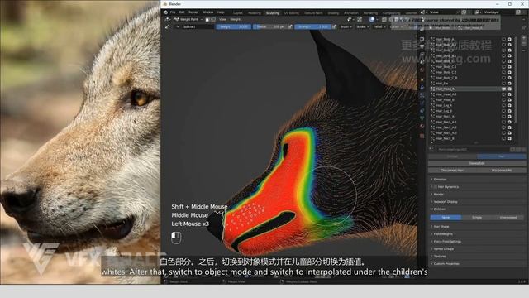Open the View menu in viewport header
The width and height of the screenshot is (529, 298).
pos(222,20)
